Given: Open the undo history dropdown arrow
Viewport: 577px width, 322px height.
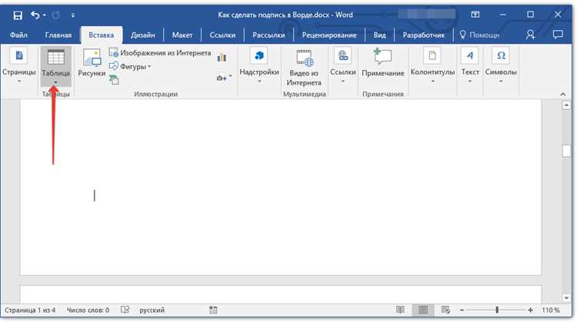Looking at the screenshot, I should pos(45,15).
